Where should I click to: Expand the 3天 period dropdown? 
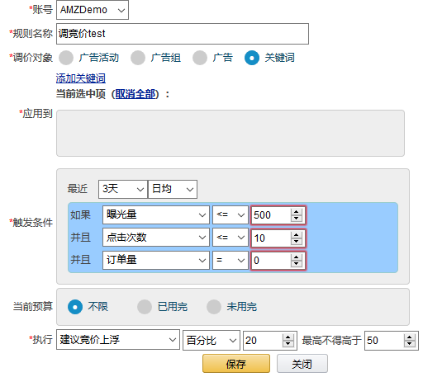[123, 189]
